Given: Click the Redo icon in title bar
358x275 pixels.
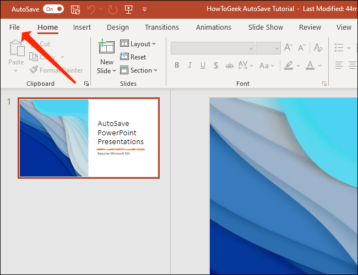Looking at the screenshot, I should point(113,9).
